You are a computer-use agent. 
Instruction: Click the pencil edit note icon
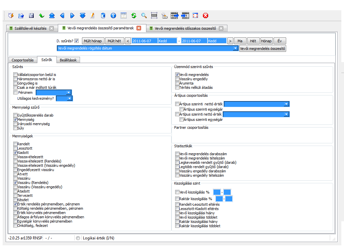93,16
